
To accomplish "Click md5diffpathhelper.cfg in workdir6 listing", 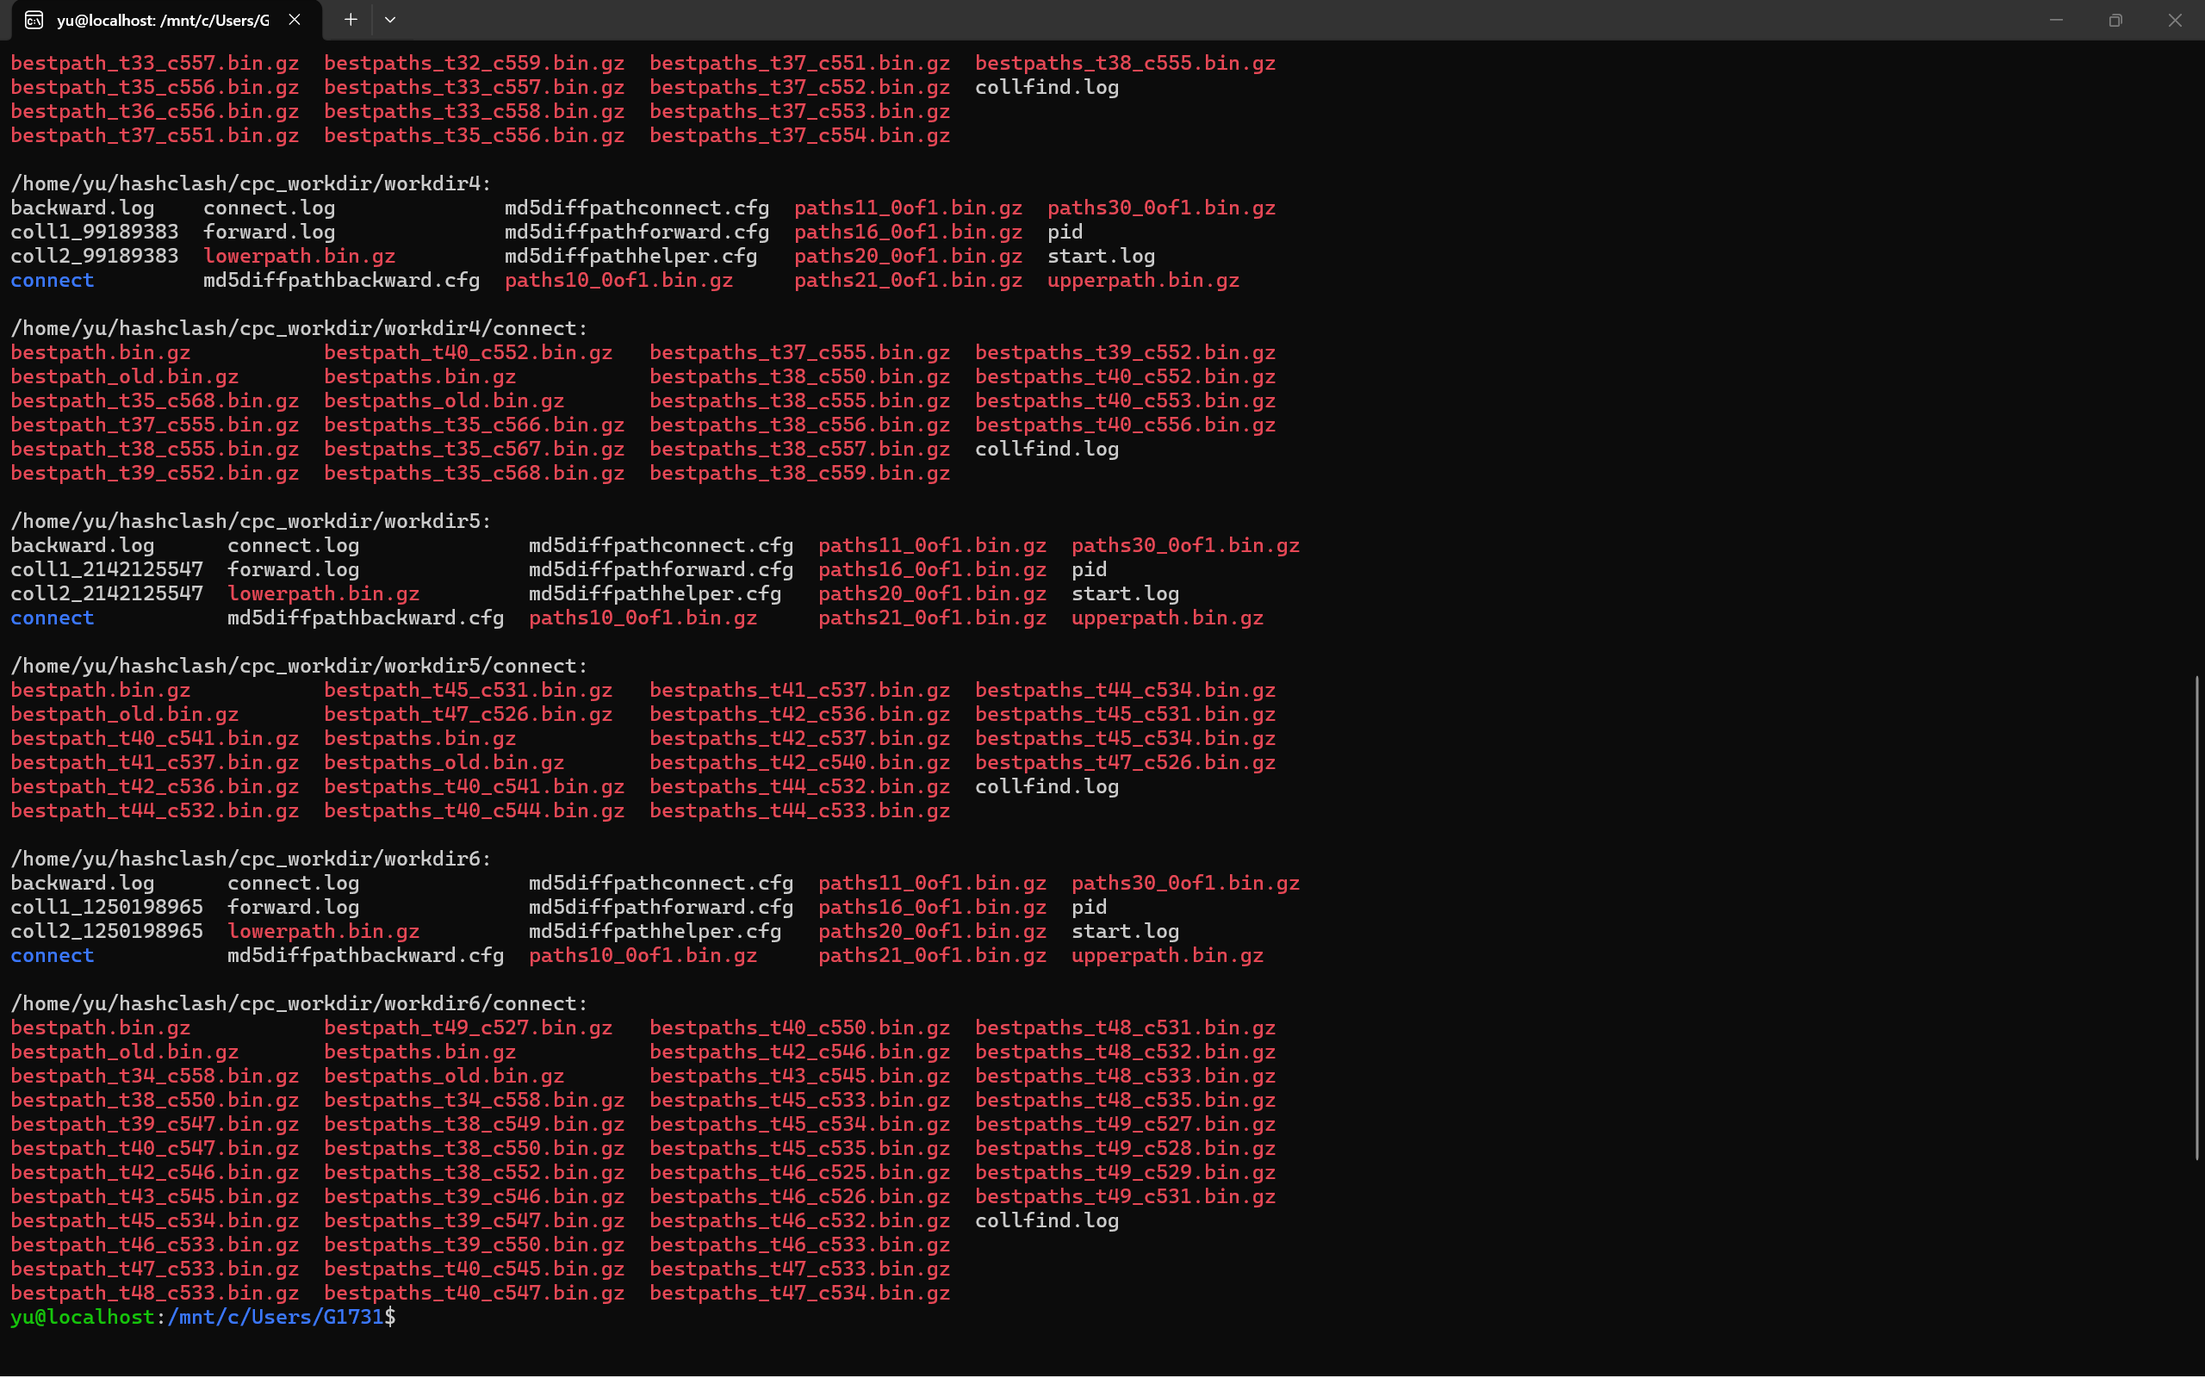I will click(655, 931).
